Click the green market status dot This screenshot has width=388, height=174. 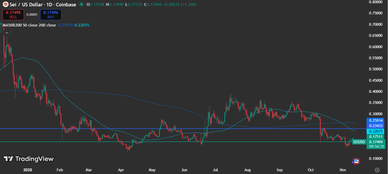[x=82, y=5]
